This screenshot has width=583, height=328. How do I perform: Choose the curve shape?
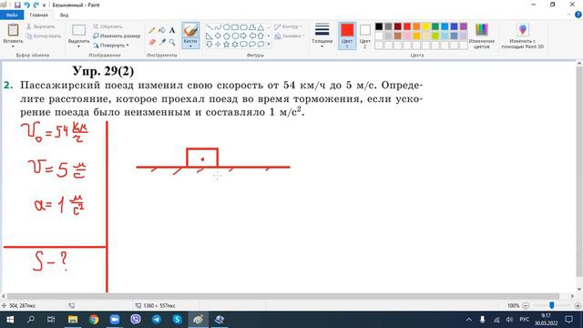pos(218,27)
